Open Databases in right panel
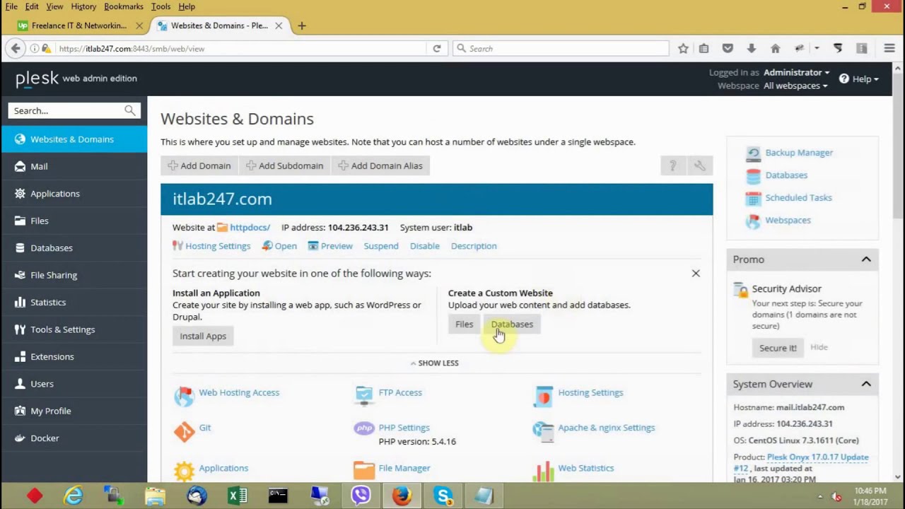The image size is (905, 509). click(786, 175)
